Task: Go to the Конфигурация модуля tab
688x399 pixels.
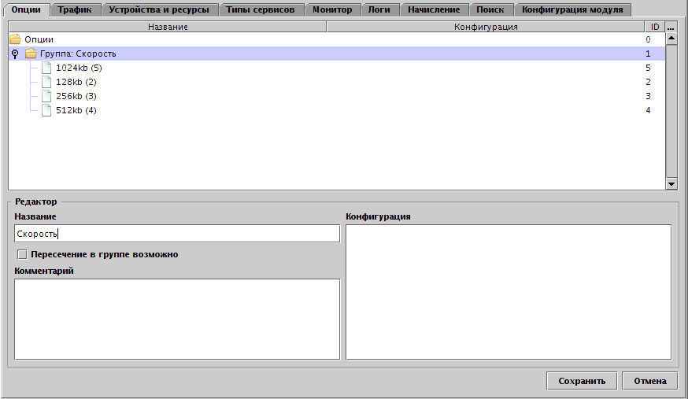Action: click(x=572, y=9)
